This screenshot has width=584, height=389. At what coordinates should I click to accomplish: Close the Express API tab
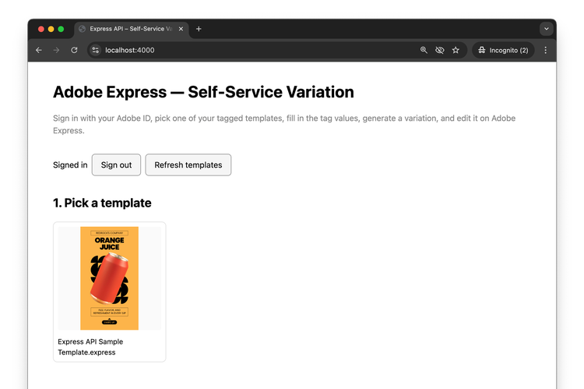coord(181,29)
